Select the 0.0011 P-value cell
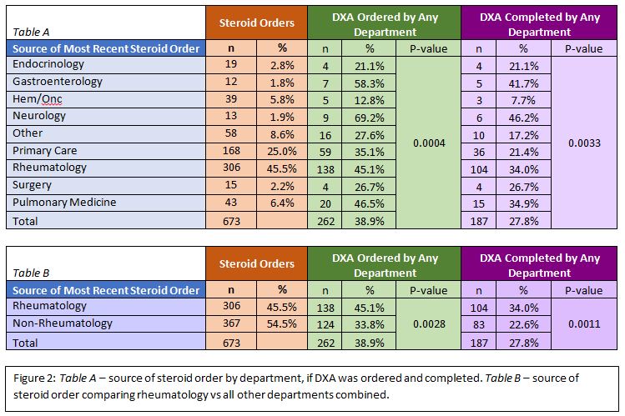Image resolution: width=625 pixels, height=416 pixels. (582, 323)
